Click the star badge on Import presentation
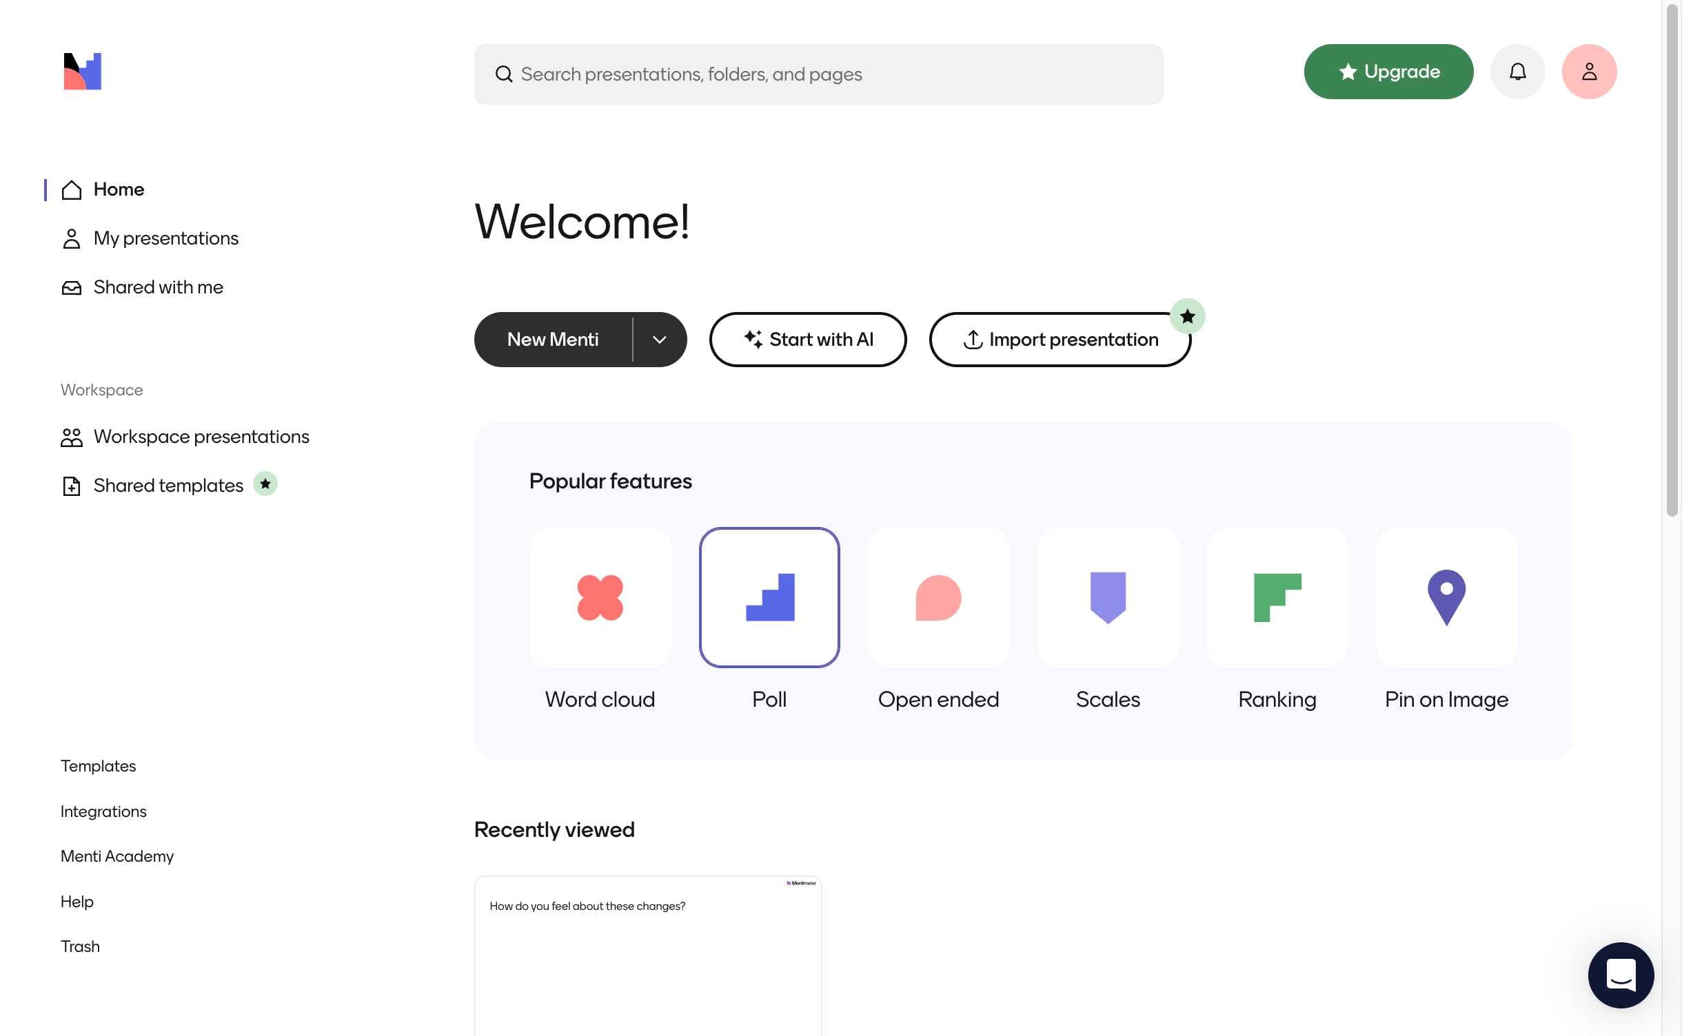The width and height of the screenshot is (1682, 1036). click(1187, 316)
